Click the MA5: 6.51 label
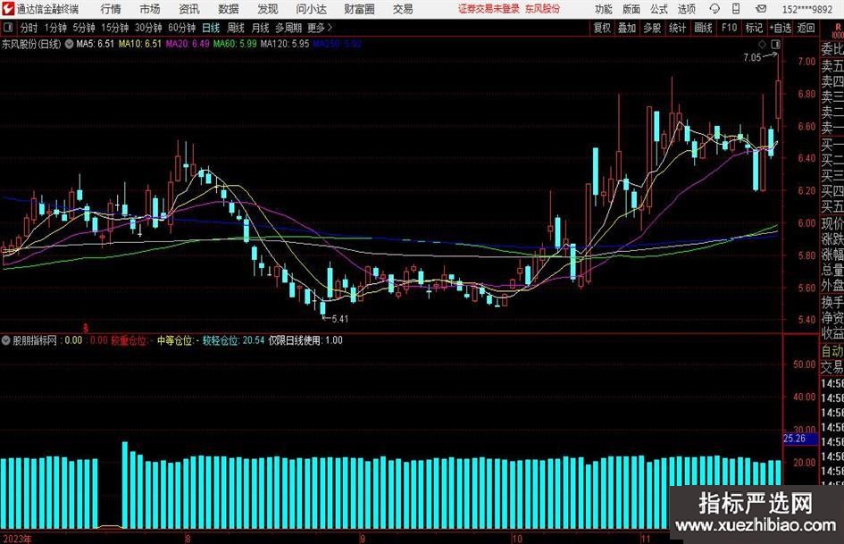 96,44
